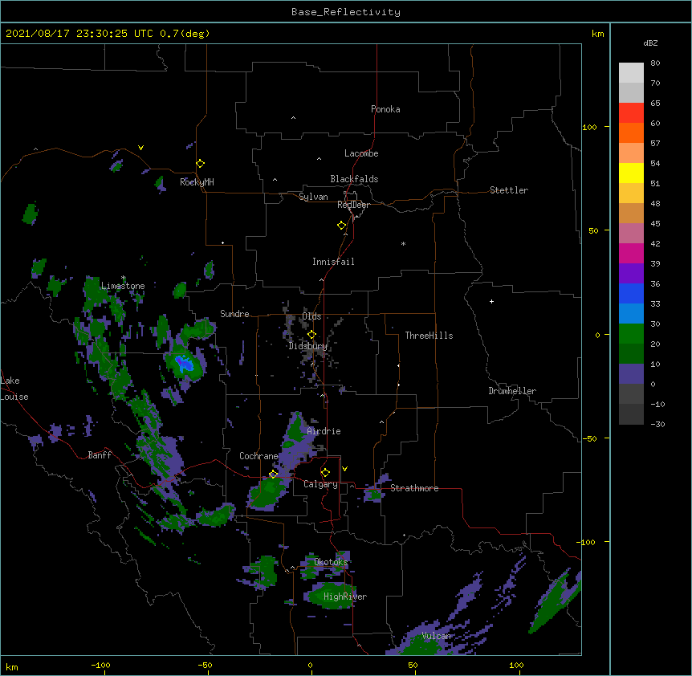The width and height of the screenshot is (692, 676).
Task: Click the bright green 30-20 dBZ swatch
Action: pyautogui.click(x=631, y=334)
